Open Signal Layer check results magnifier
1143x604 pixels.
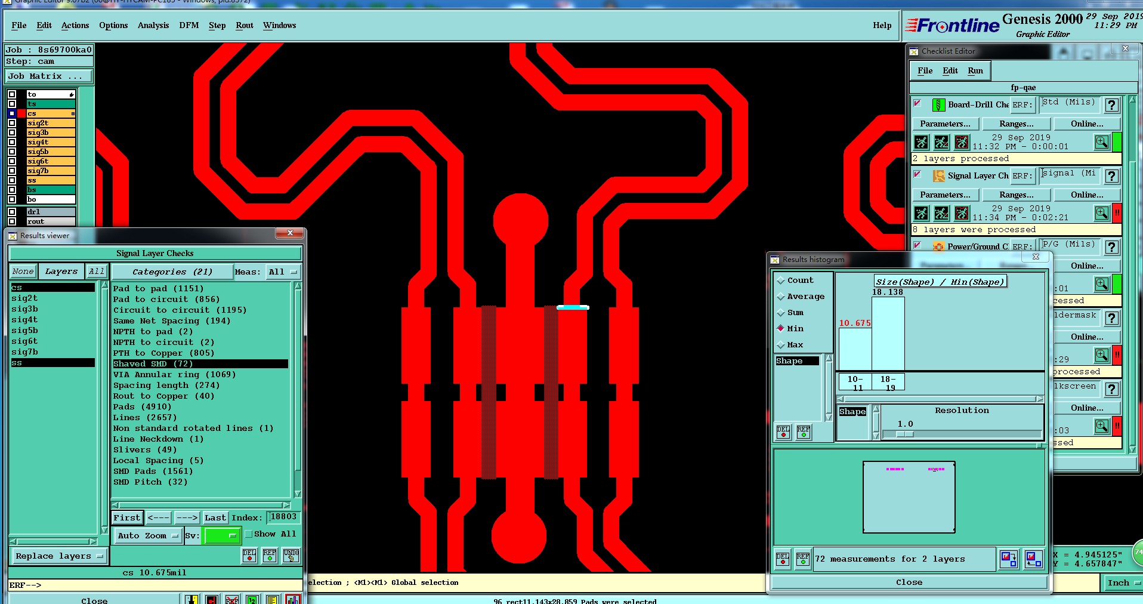point(1101,213)
